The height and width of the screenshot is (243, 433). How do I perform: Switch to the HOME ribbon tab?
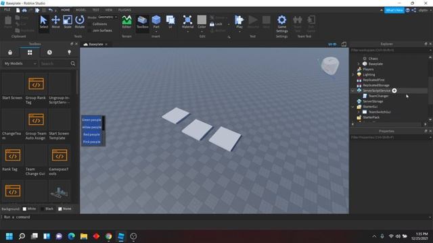(66, 10)
